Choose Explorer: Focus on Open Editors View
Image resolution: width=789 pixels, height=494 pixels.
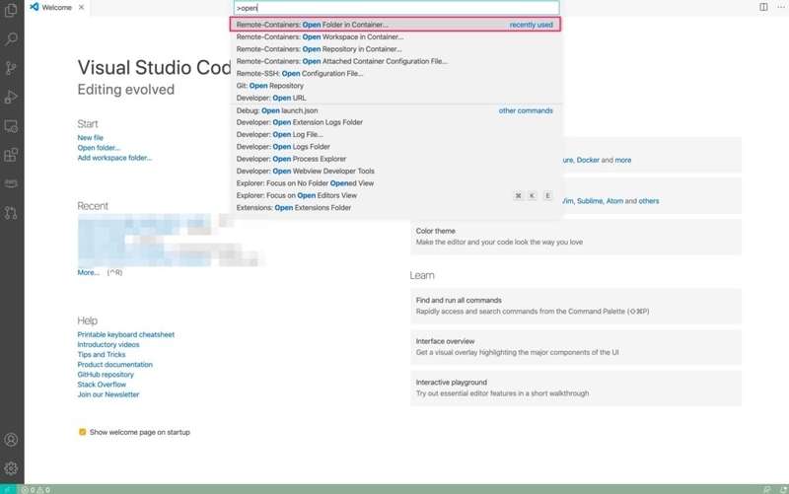tap(395, 195)
